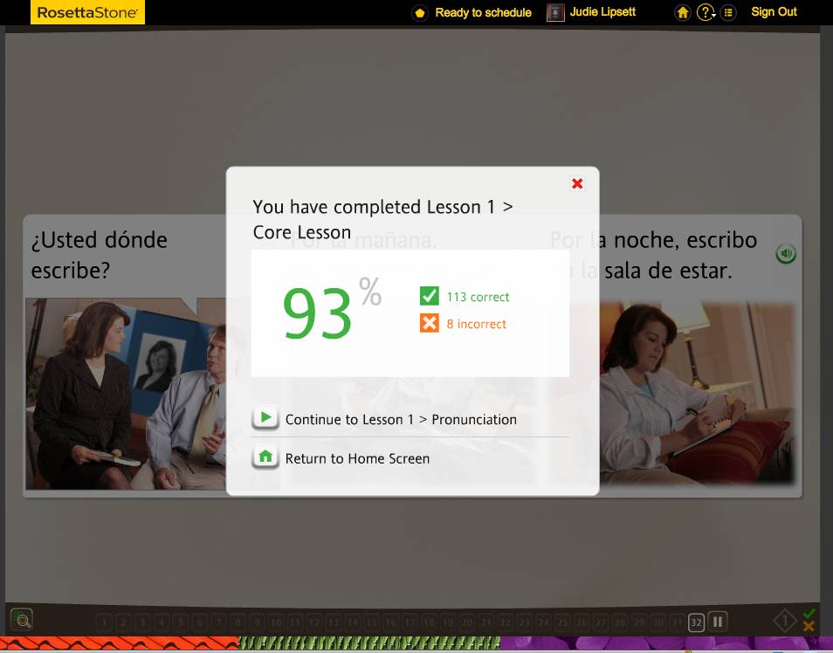
Task: Jump to screen 20 in the progress bar
Action: coord(467,622)
